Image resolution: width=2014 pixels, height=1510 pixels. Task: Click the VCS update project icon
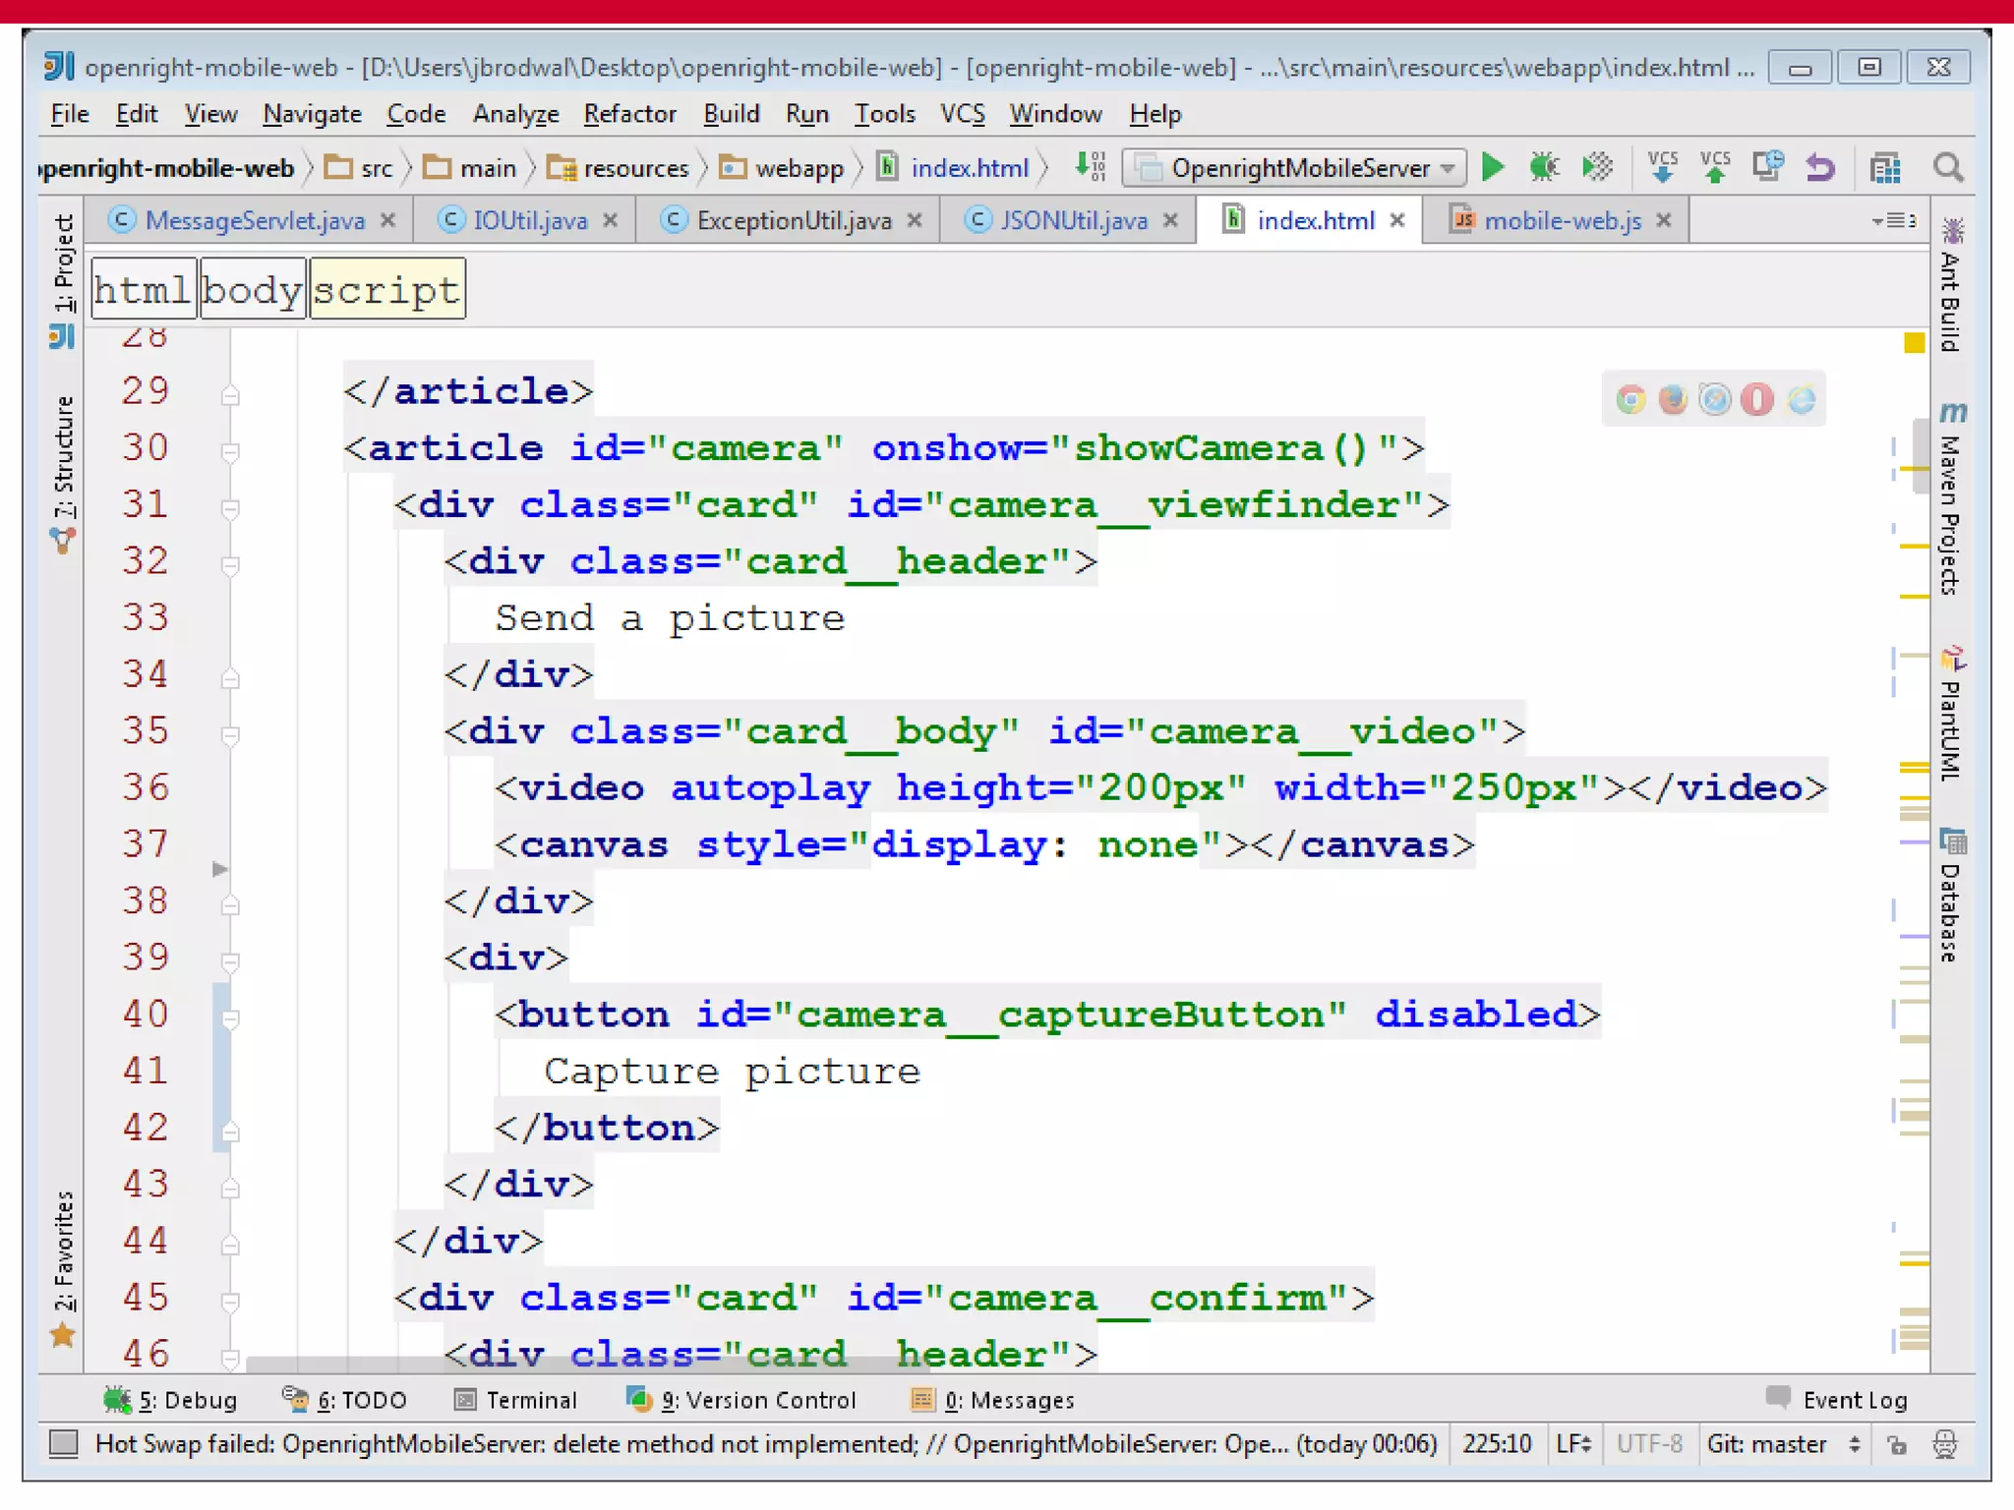click(1662, 168)
